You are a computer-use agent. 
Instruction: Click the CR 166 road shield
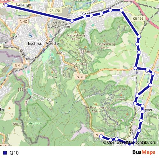pyautogui.click(x=138, y=19)
